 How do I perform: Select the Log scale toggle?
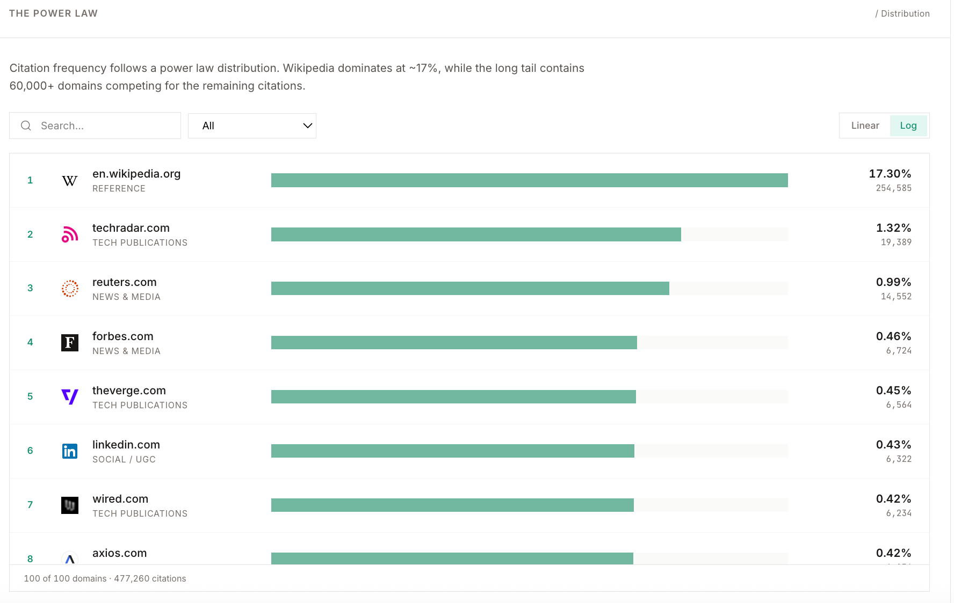click(908, 126)
